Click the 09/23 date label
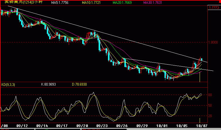221x130 pixels. pyautogui.click(x=102, y=126)
